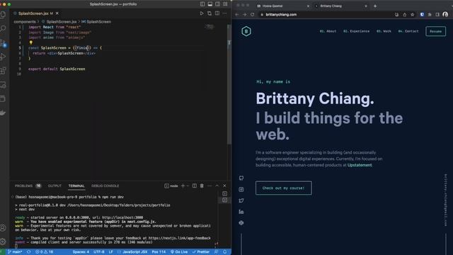453x255 pixels.
Task: Toggle secondary side bar in title bar
Action: [217, 4]
